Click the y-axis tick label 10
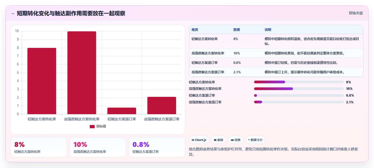 (x=17, y=31)
